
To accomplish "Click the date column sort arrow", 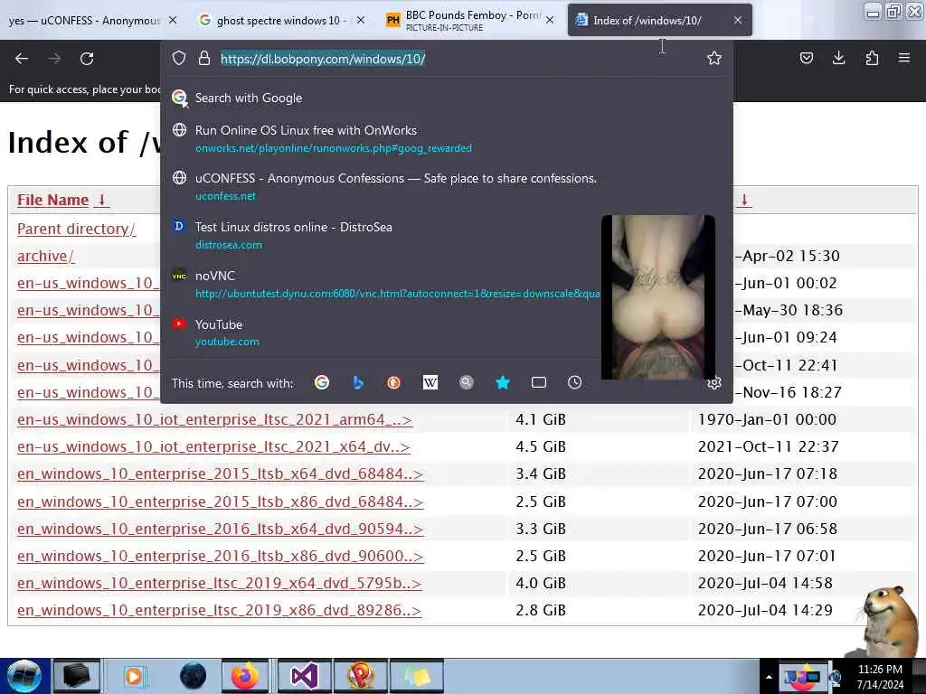I will point(744,200).
